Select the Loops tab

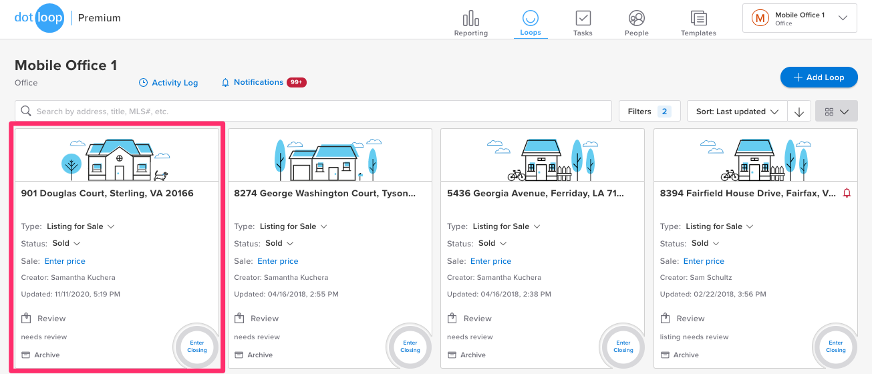(x=531, y=23)
